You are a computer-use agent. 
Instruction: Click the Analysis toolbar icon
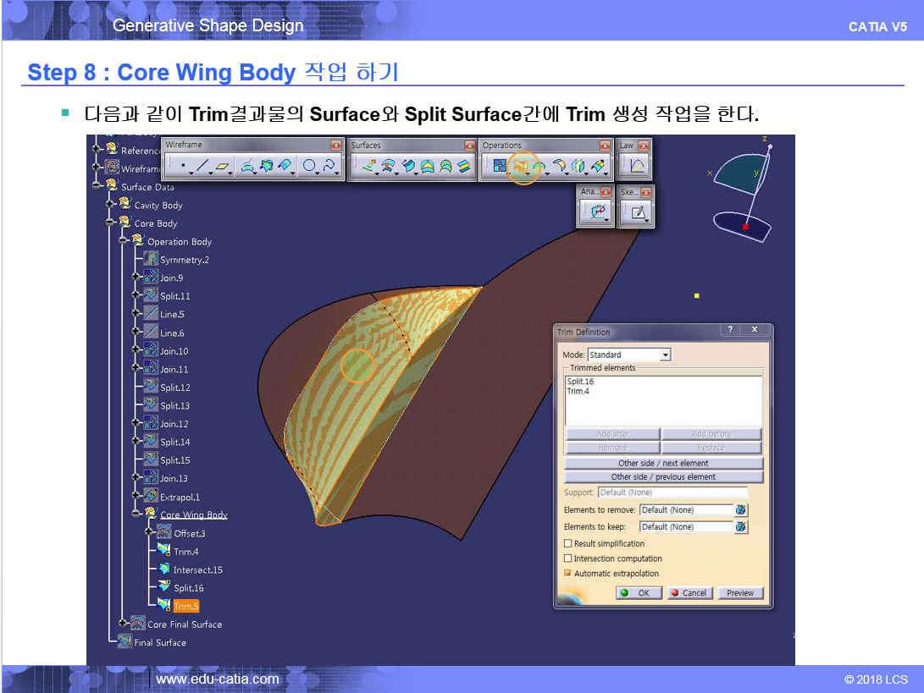tap(597, 213)
